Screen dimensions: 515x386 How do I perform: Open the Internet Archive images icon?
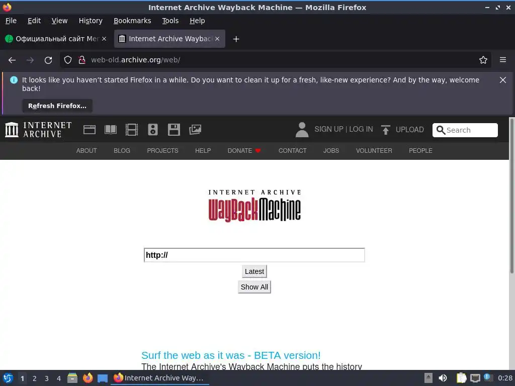(195, 130)
